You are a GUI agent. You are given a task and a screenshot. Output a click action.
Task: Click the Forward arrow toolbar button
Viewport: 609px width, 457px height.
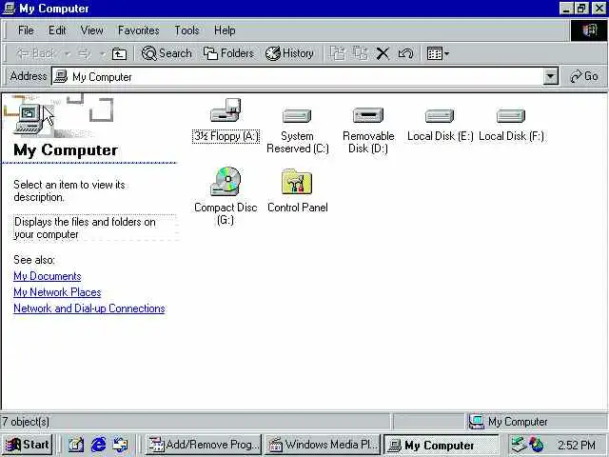coord(85,53)
